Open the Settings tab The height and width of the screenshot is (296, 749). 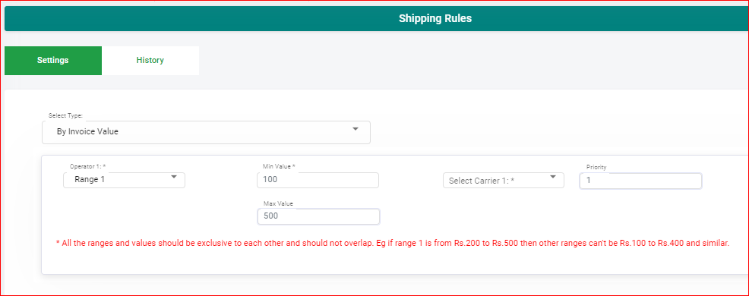pos(53,61)
